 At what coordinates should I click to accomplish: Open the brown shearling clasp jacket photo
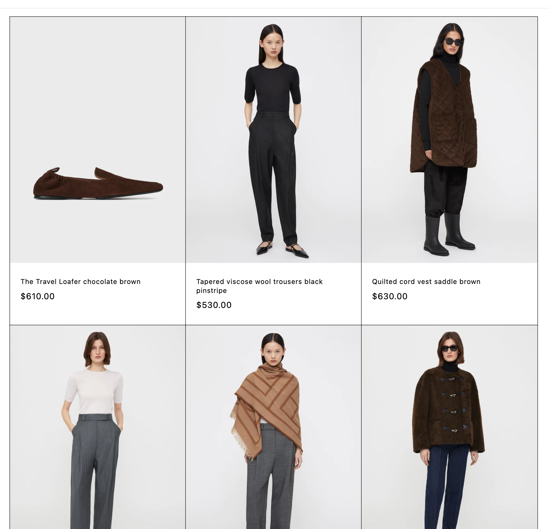pos(449,427)
